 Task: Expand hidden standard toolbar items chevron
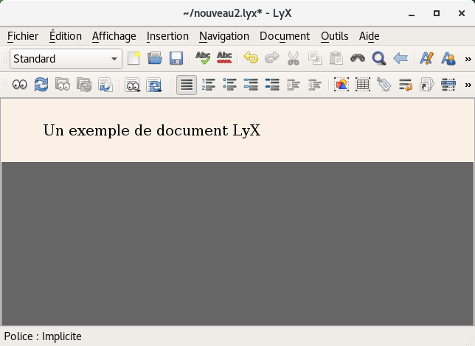pos(468,59)
